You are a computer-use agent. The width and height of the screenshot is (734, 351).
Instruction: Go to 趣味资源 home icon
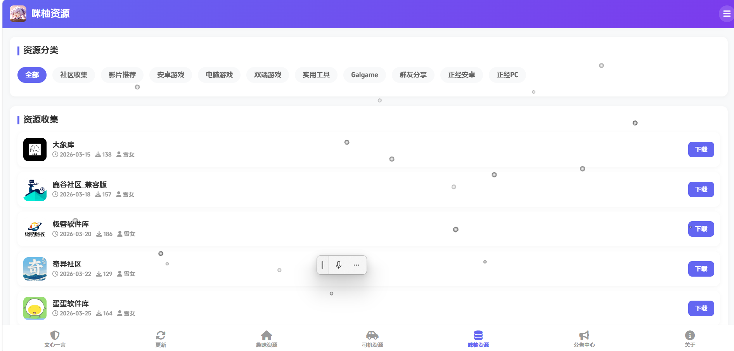[x=267, y=335]
